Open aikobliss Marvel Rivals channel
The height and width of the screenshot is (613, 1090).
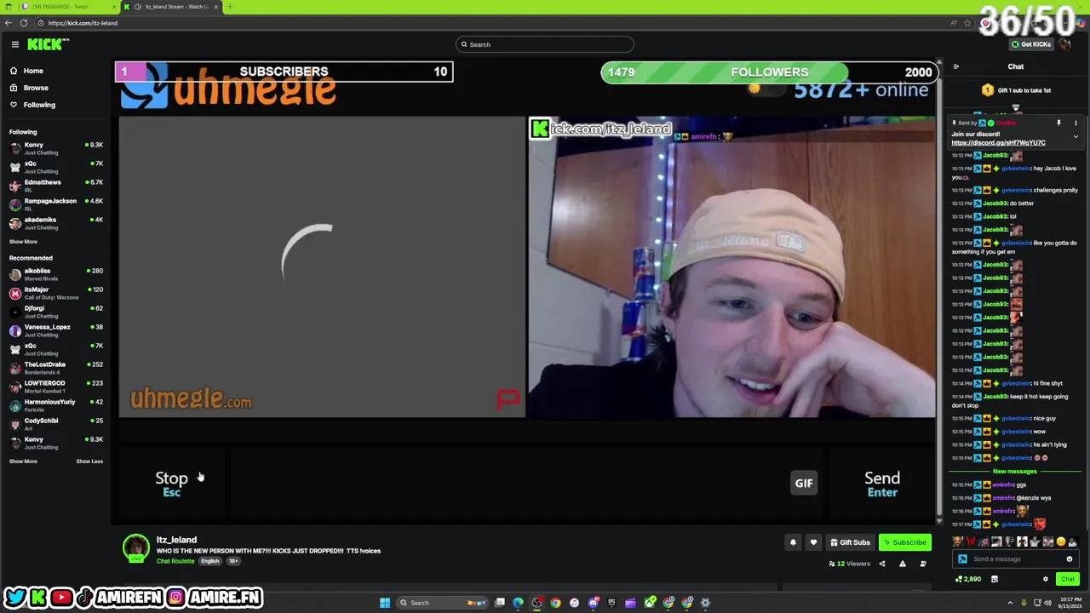tap(56, 274)
